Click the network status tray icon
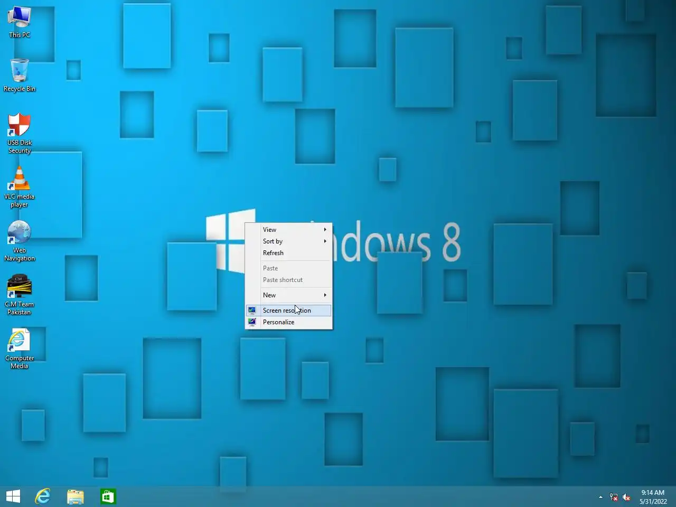Screen dimensions: 676x507 click(x=614, y=497)
